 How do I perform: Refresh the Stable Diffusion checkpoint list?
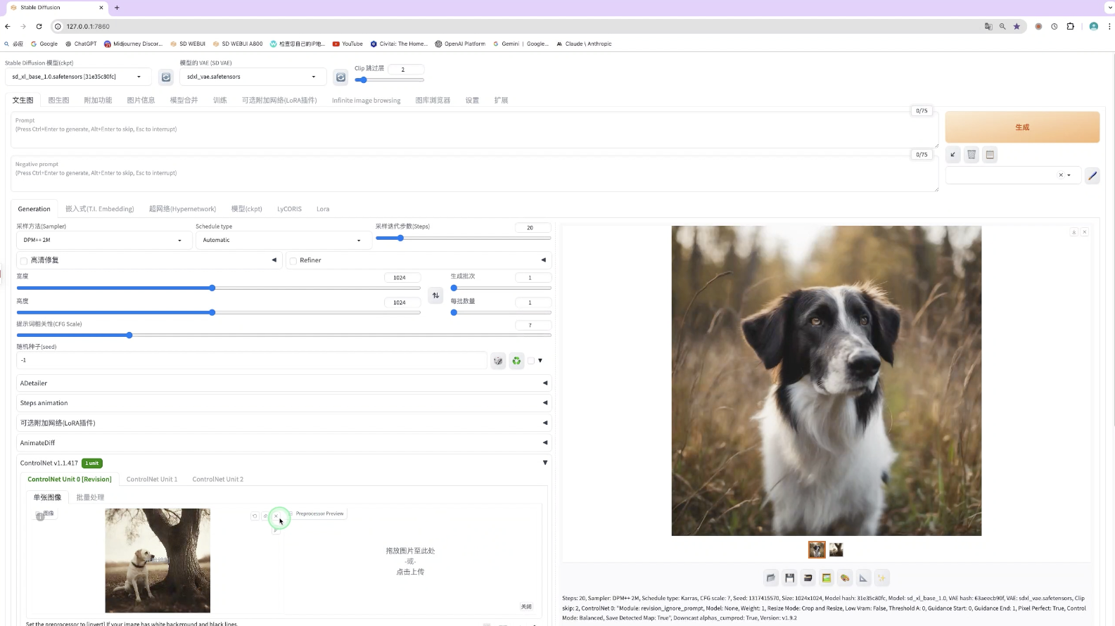[166, 77]
